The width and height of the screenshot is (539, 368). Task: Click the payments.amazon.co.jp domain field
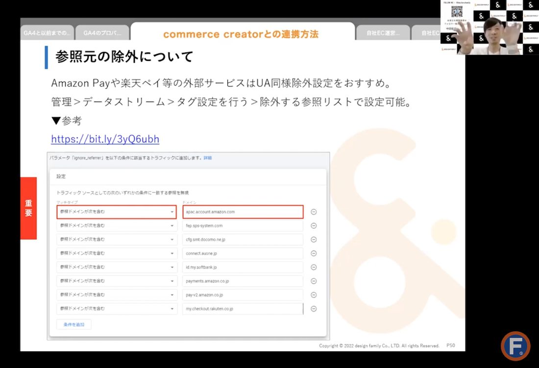coord(243,281)
